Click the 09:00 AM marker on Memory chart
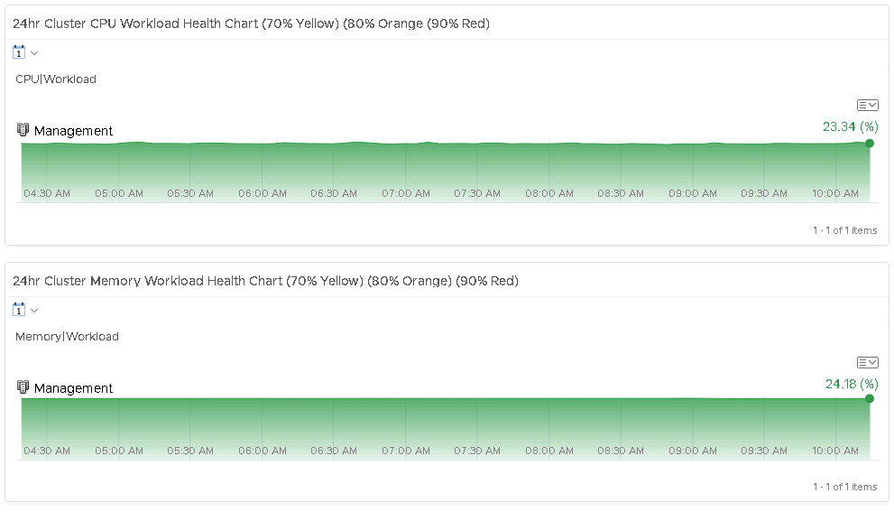Screen dimensions: 894x512 click(x=693, y=451)
